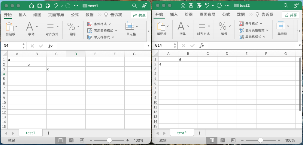This screenshot has height=145, width=303.
Task: Click 单元格 cells icon in test2 ribbon
Action: point(281,26)
